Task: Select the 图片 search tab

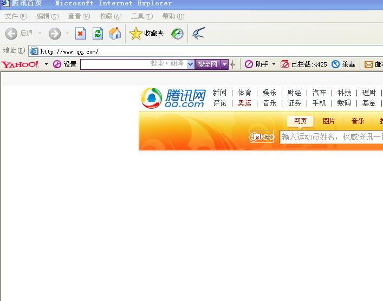Action: pos(329,121)
